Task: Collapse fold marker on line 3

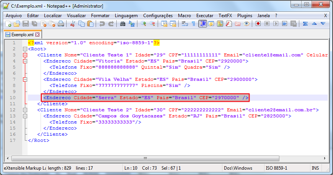Action: tap(25, 55)
